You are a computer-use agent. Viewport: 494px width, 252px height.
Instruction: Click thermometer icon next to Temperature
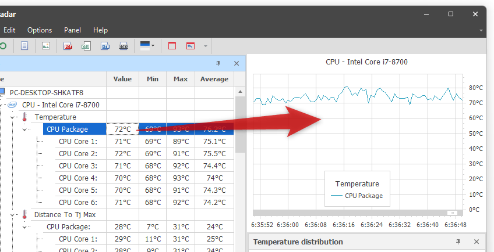24,117
